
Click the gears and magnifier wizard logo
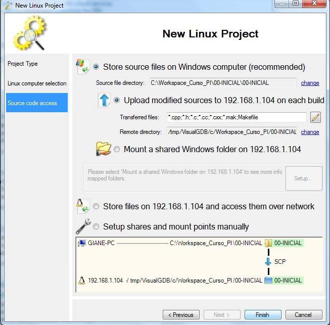(29, 33)
